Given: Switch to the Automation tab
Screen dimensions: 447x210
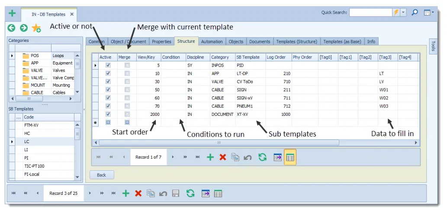Looking at the screenshot, I should 212,41.
